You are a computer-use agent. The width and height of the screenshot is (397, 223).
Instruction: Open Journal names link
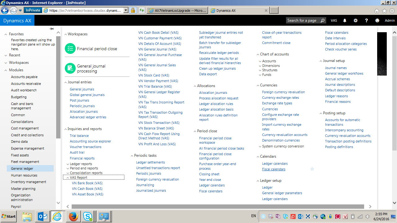coord(336,68)
